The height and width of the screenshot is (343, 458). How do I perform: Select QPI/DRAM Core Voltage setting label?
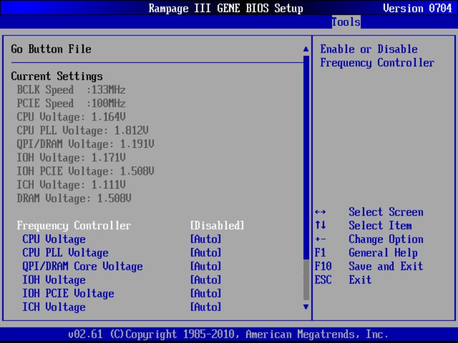(82, 266)
